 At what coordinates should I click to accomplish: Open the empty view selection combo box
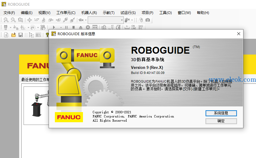[x=106, y=20]
